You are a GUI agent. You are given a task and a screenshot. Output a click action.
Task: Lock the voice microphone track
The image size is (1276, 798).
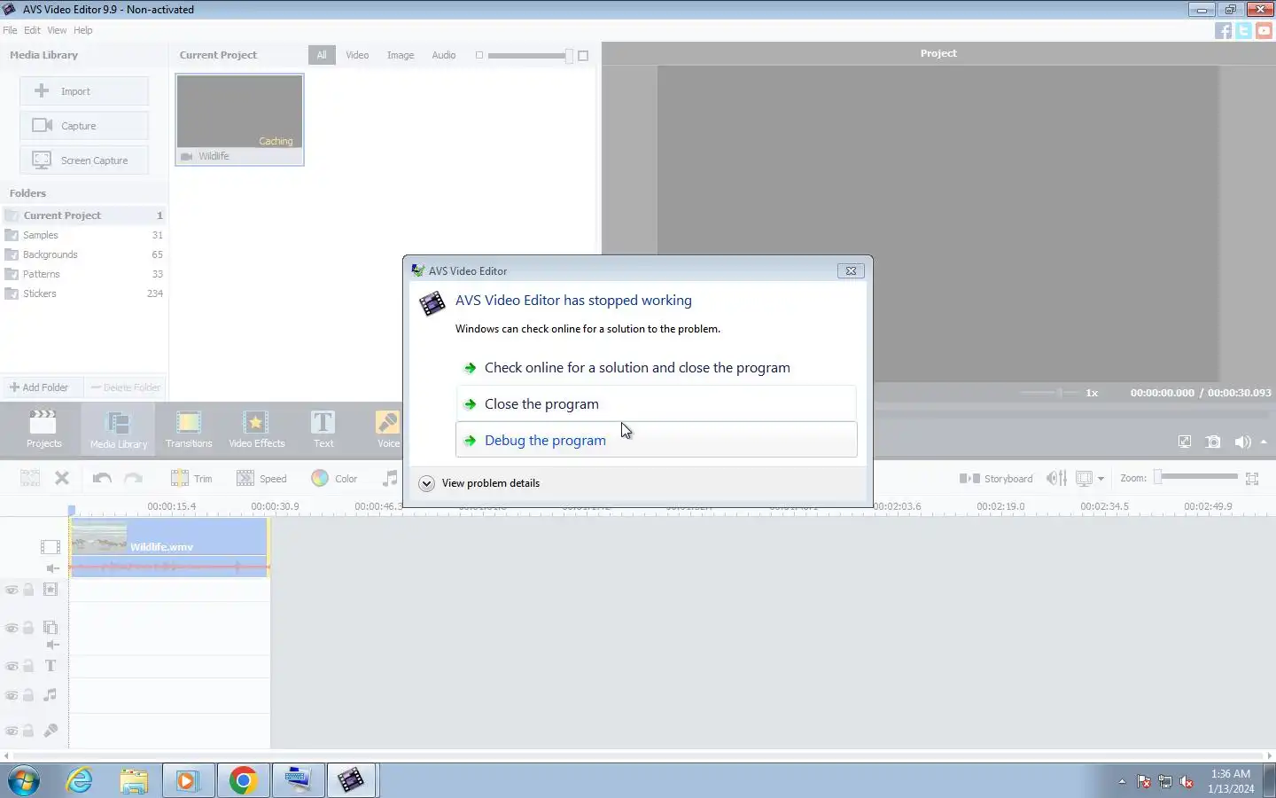point(28,731)
